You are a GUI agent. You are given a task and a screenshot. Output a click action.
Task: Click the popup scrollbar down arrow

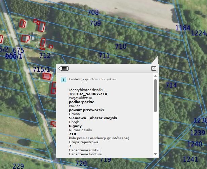[155, 154]
